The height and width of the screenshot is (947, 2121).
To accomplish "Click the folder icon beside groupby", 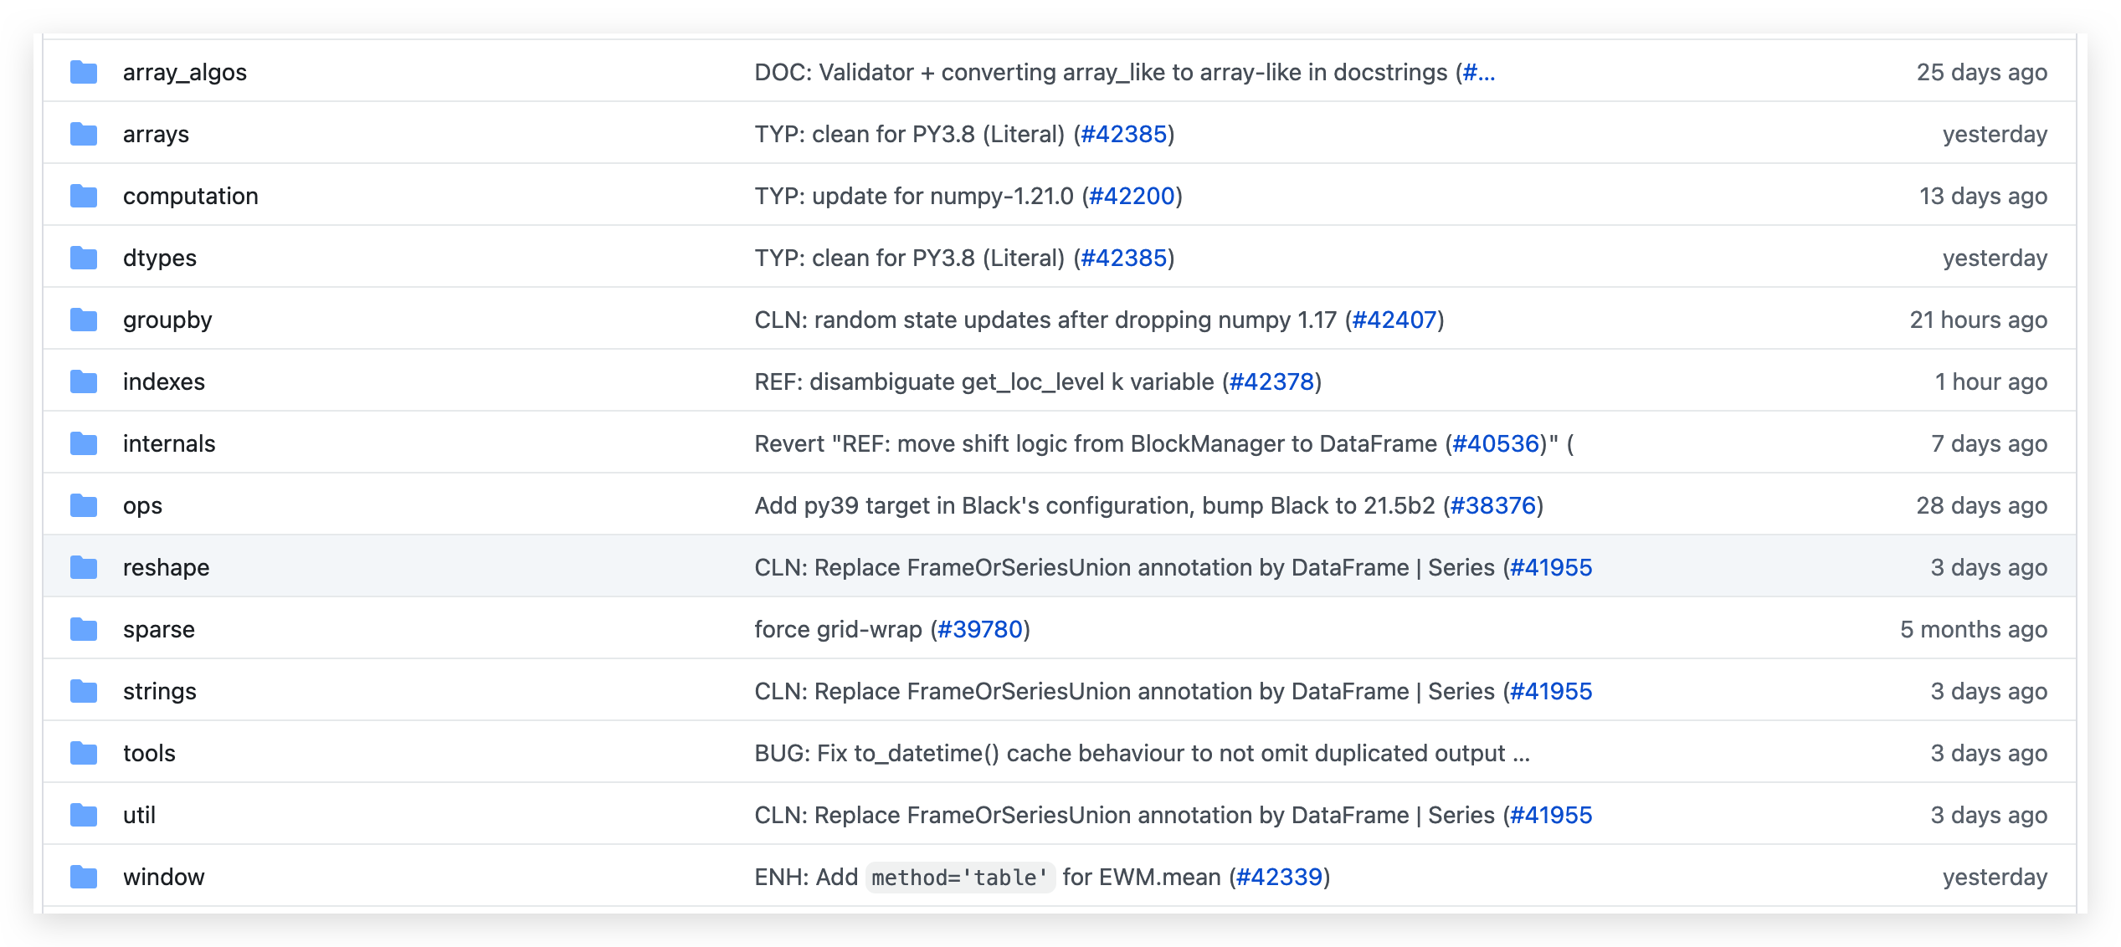I will pyautogui.click(x=84, y=320).
